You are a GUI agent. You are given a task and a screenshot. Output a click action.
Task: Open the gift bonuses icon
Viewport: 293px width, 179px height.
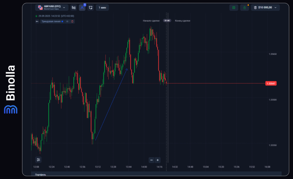[244, 8]
